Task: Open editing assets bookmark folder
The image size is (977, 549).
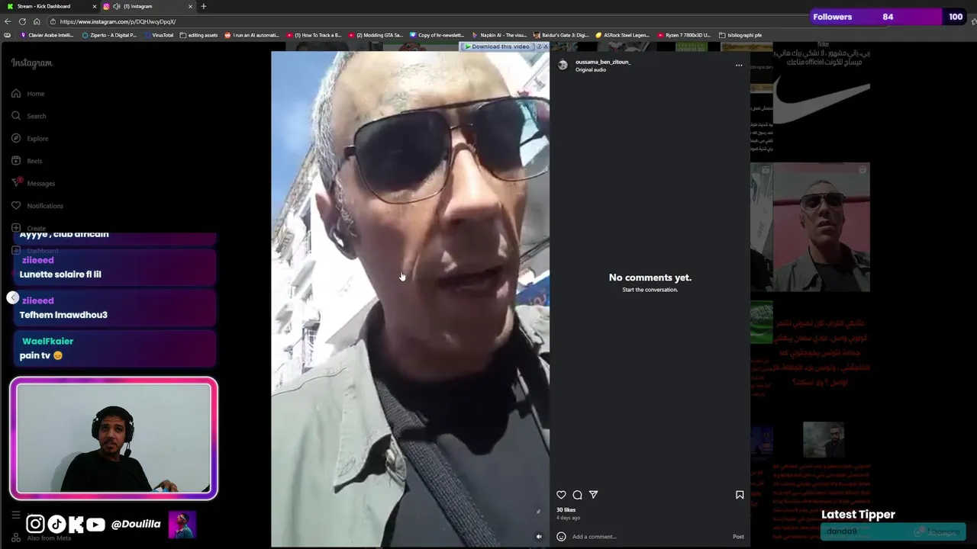Action: point(198,35)
